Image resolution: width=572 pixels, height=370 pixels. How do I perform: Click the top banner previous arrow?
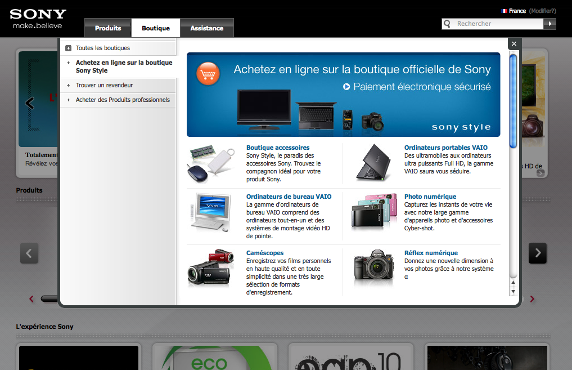click(30, 103)
